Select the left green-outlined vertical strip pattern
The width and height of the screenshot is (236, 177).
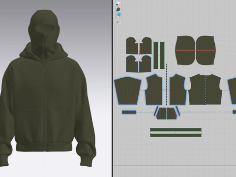[x=156, y=55]
